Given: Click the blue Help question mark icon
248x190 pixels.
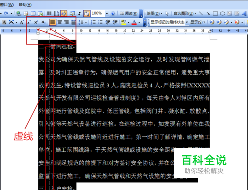Looking at the screenshot, I should (113, 13).
